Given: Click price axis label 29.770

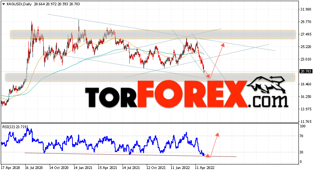Looking at the screenshot, I should pyautogui.click(x=306, y=22).
